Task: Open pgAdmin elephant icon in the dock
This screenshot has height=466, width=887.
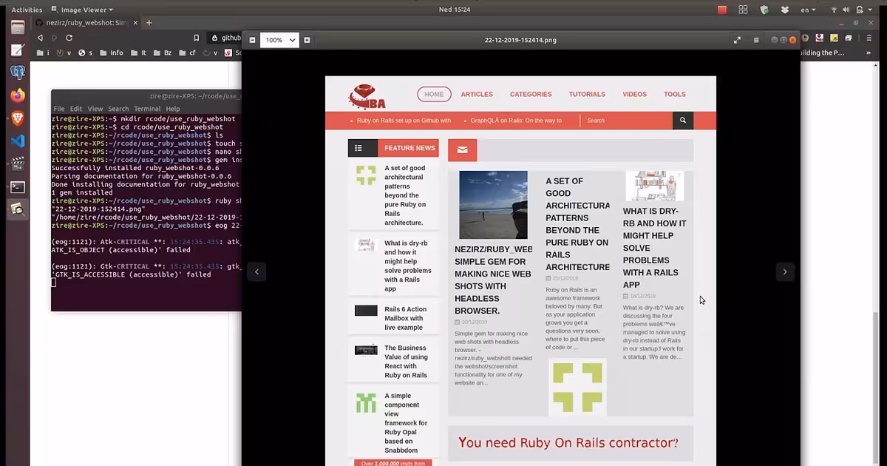Action: (x=18, y=72)
